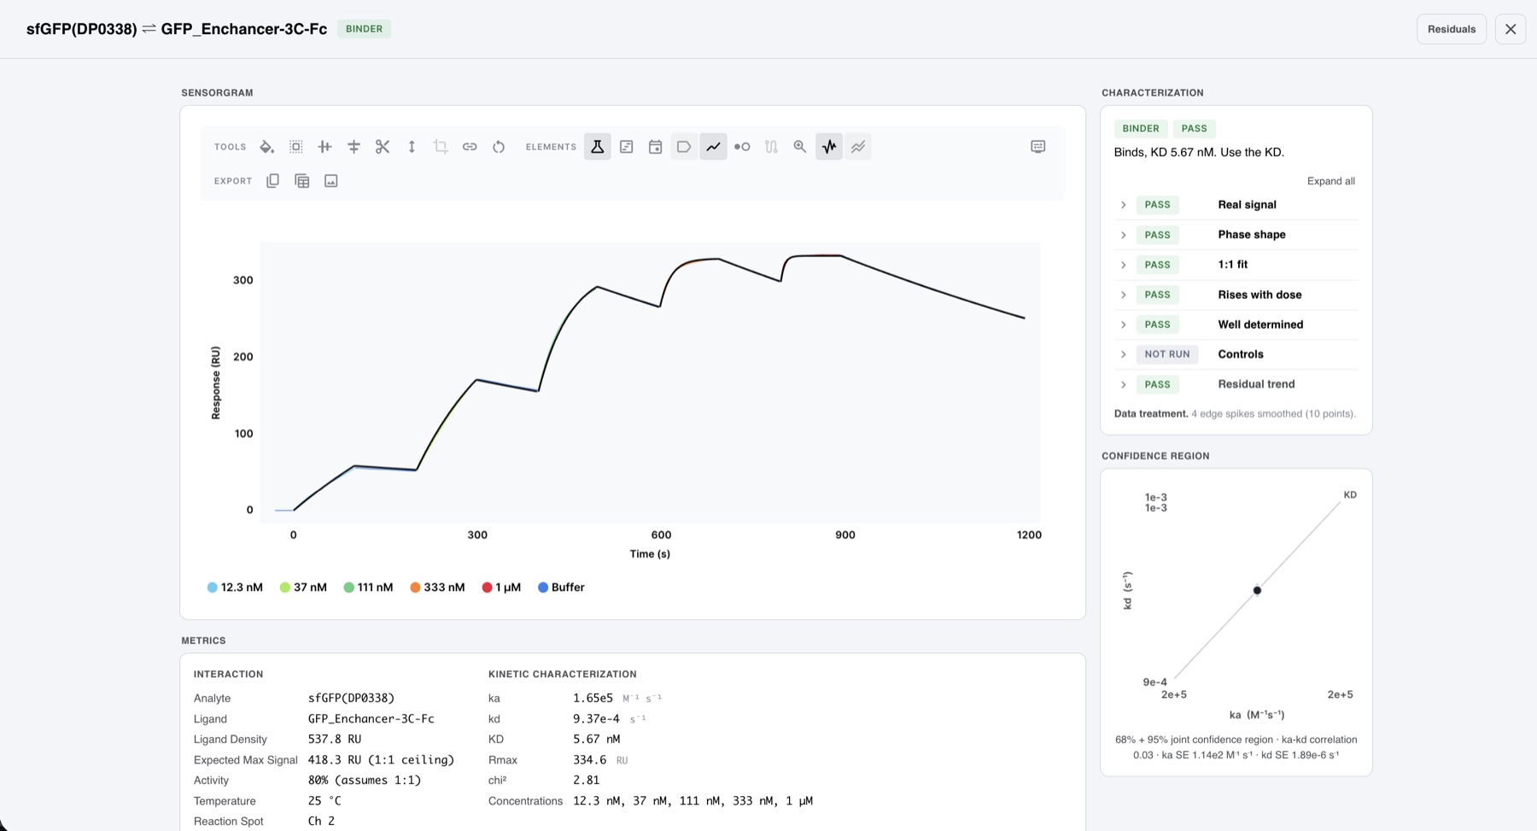Select the magnifier zoom icon
This screenshot has height=831, width=1537.
coord(800,147)
